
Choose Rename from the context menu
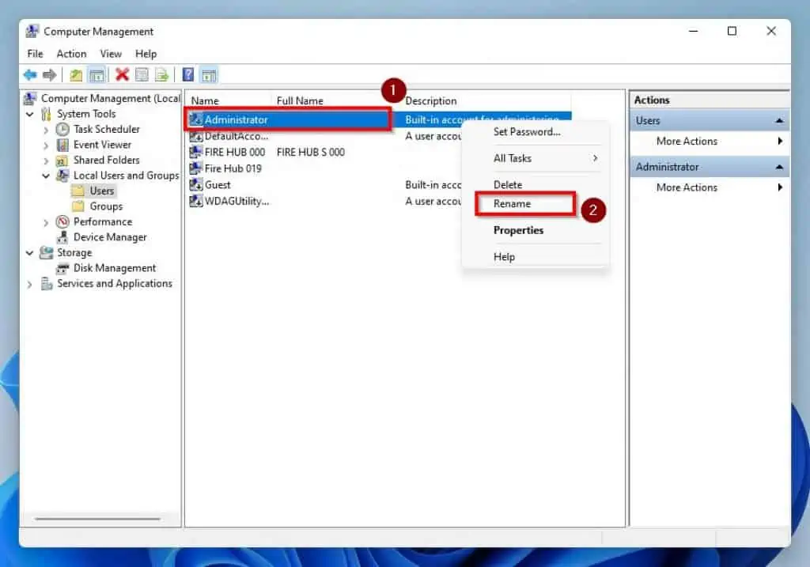(512, 204)
